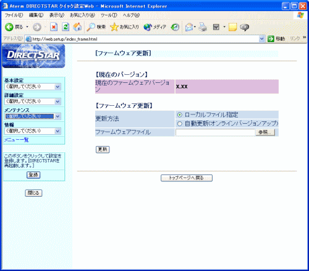Click the Edit document icon in toolbar

(x=216, y=27)
